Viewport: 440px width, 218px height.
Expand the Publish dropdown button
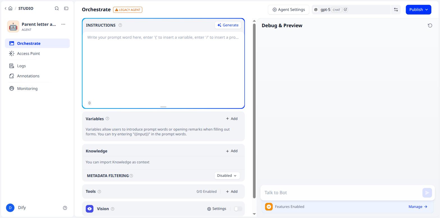tap(418, 10)
